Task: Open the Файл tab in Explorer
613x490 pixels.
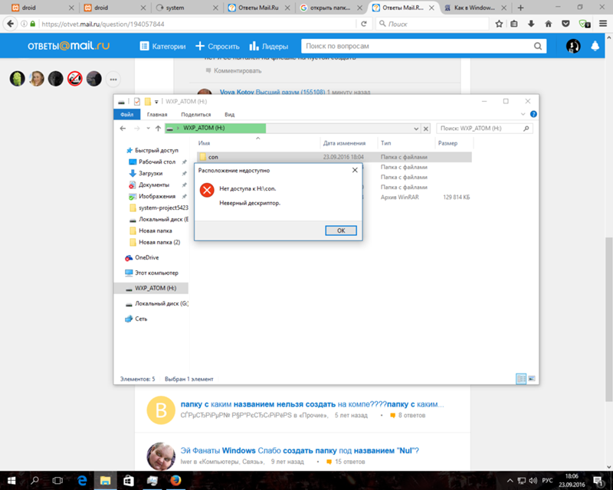Action: [x=126, y=114]
